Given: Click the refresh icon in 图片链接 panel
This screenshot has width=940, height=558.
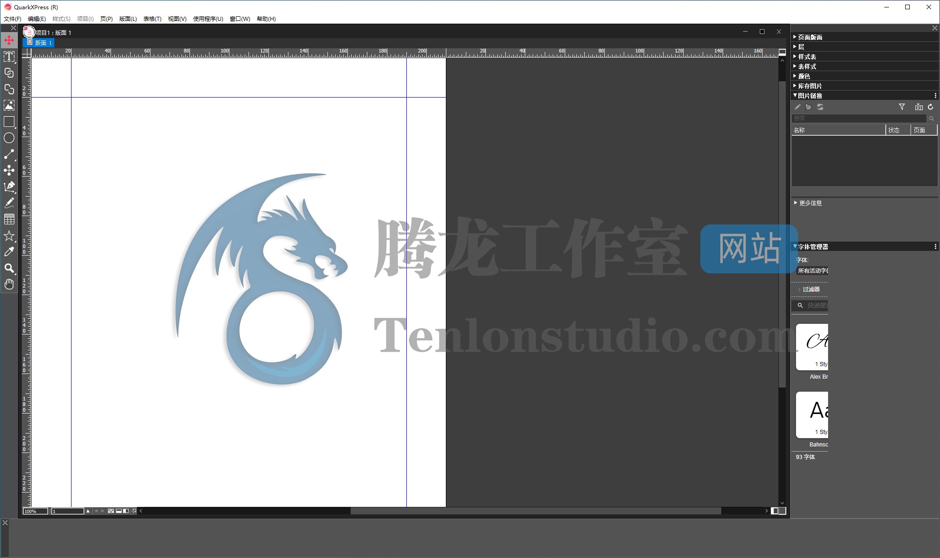Looking at the screenshot, I should [931, 107].
